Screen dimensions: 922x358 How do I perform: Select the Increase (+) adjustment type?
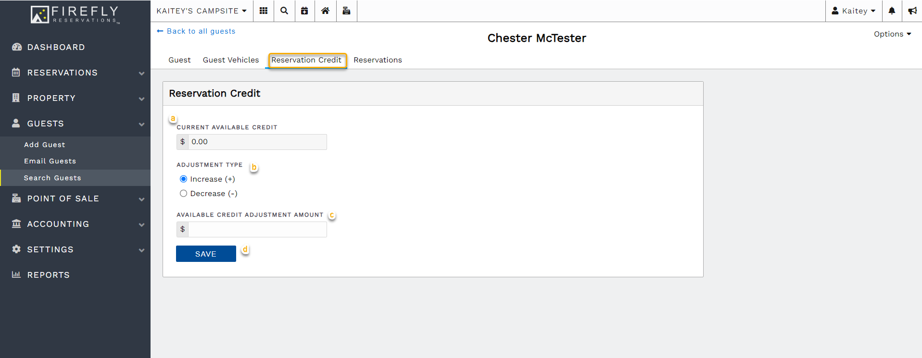(x=183, y=179)
